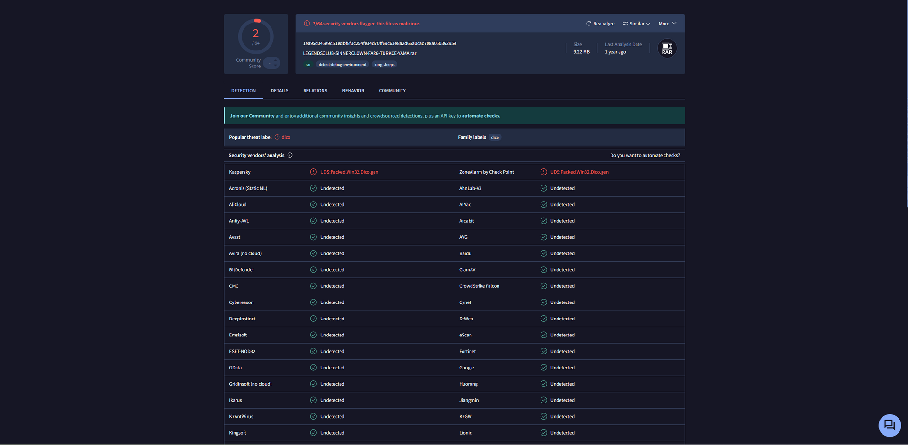
Task: Click the 2/64 detection score gauge
Action: 256,36
